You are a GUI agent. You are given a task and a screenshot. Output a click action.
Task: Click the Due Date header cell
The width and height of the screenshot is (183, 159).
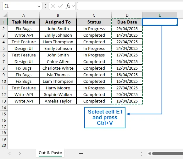[127, 22]
